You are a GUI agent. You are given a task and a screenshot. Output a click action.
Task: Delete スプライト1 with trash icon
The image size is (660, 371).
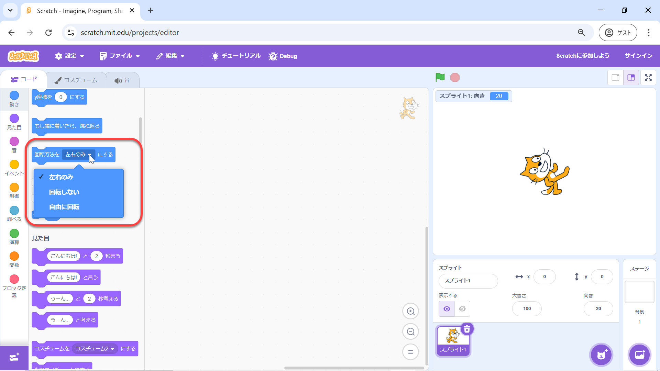click(467, 329)
